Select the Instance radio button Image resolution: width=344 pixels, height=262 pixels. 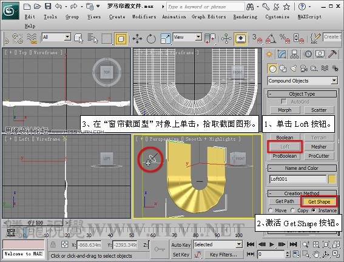tap(314, 210)
